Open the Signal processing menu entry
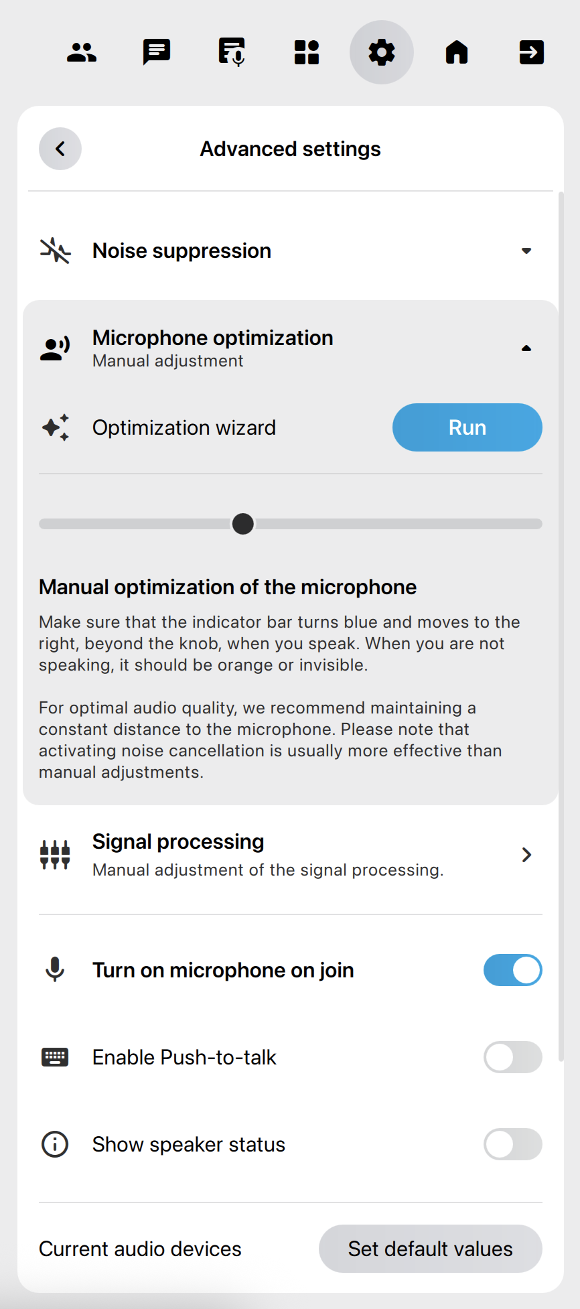Viewport: 580px width, 1309px height. [268, 855]
